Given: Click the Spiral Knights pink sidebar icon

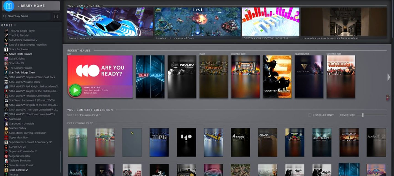Looking at the screenshot, I should point(6,59).
